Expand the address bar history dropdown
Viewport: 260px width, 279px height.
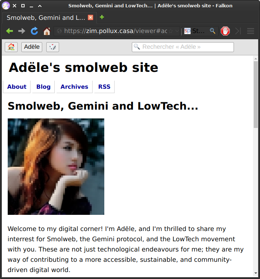[177, 31]
